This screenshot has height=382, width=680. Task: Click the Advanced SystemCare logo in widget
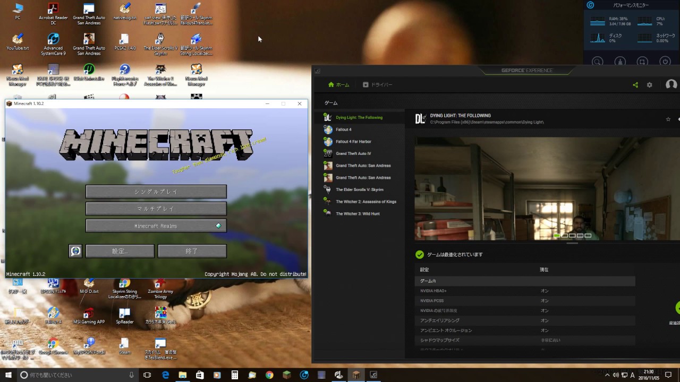590,5
